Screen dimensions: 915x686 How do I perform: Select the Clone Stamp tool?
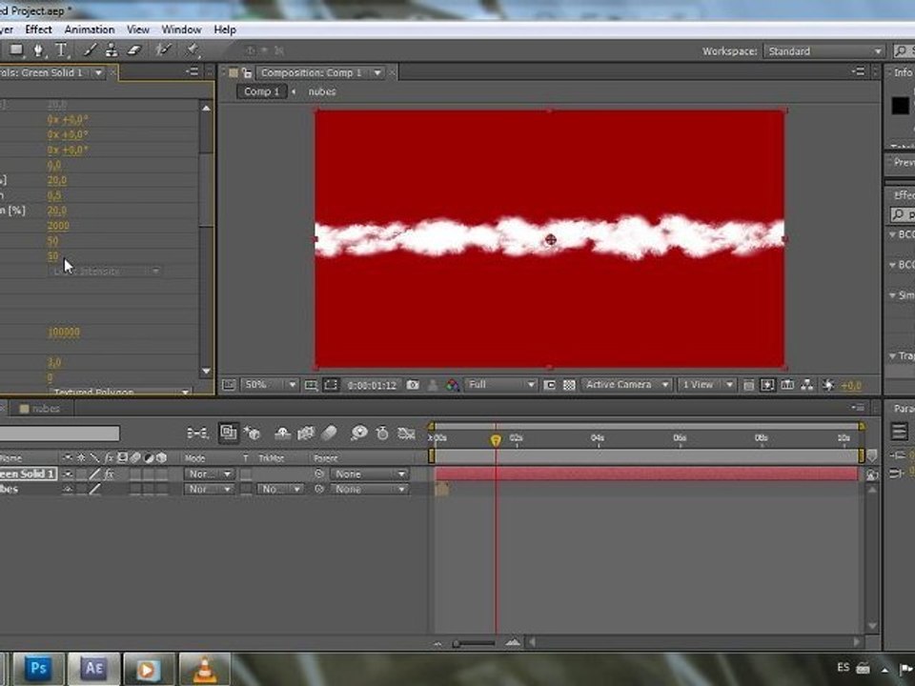[x=111, y=50]
